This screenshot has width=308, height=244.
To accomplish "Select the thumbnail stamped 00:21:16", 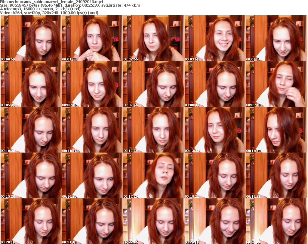I will click(92, 221).
